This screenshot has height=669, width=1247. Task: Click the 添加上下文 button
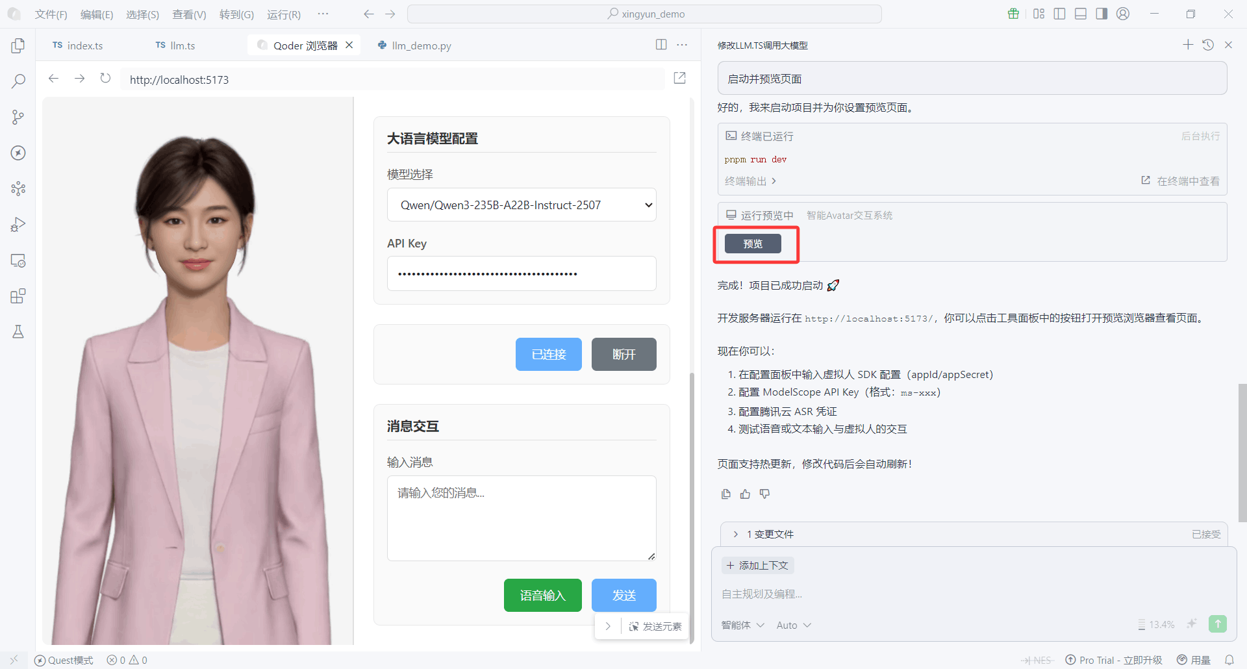pos(757,565)
